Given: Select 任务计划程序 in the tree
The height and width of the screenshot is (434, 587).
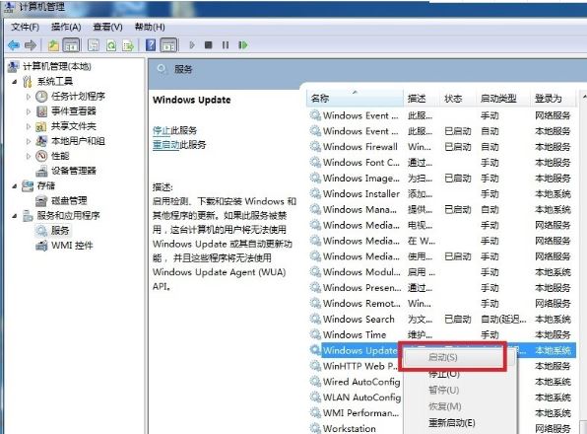Looking at the screenshot, I should (78, 97).
